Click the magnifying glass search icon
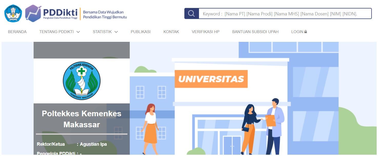Image resolution: width=380 pixels, height=156 pixels. [x=192, y=14]
